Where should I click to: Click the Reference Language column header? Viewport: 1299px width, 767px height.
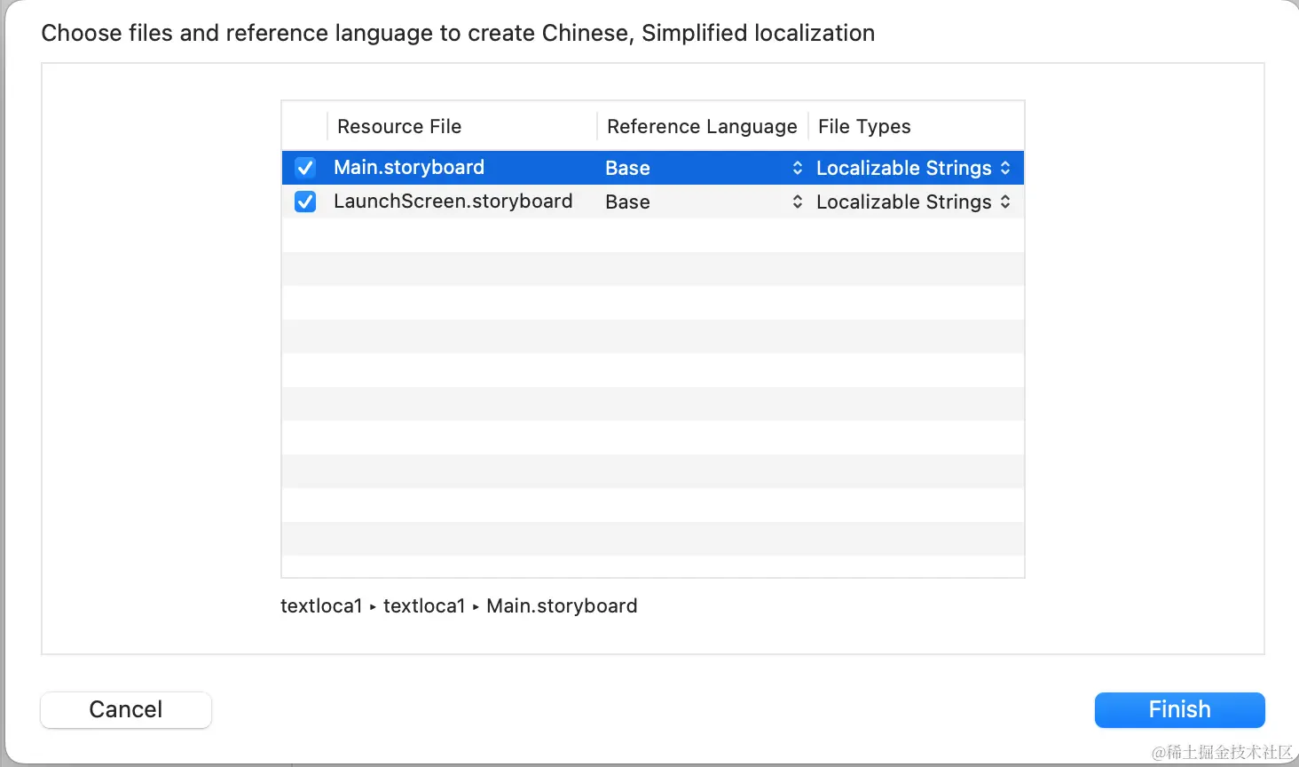(702, 127)
